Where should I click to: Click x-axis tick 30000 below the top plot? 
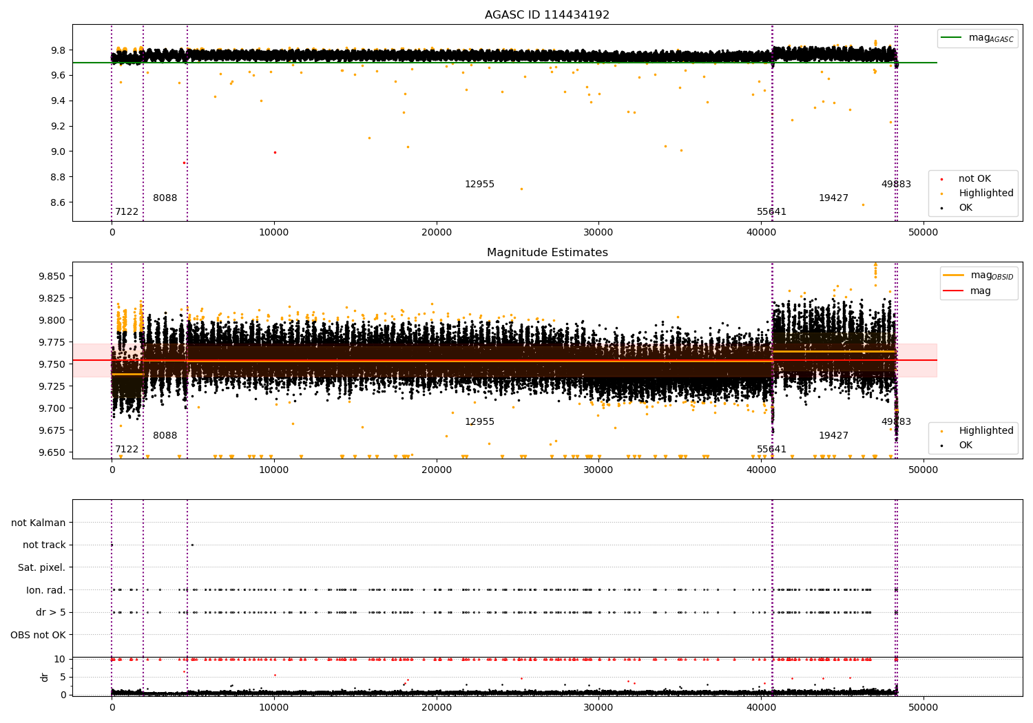(x=598, y=232)
